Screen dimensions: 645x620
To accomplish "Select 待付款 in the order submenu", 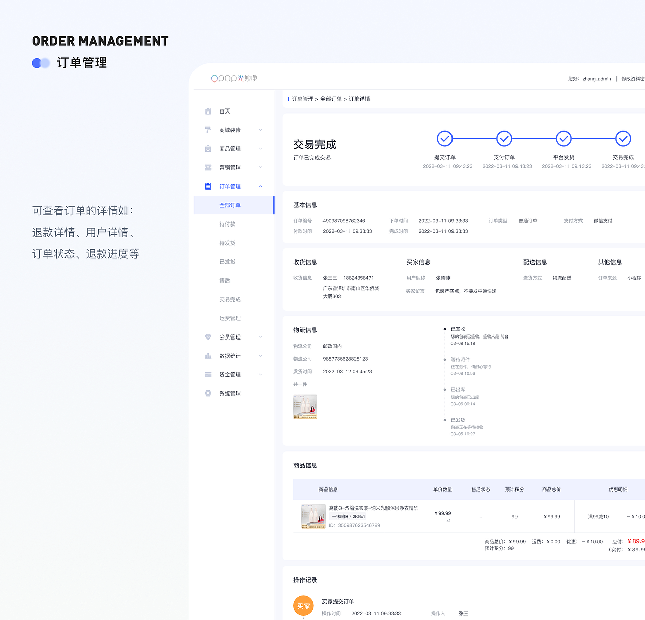I will tap(227, 223).
